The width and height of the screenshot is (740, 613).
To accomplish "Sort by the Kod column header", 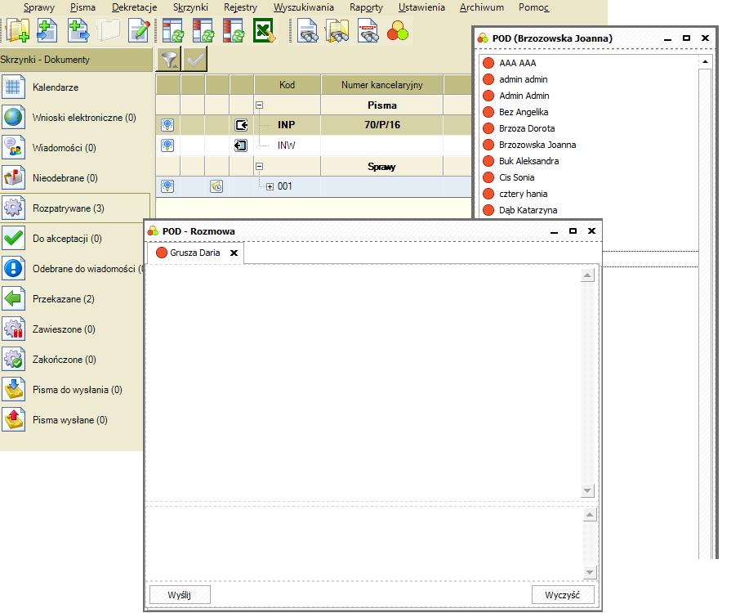I will [287, 84].
